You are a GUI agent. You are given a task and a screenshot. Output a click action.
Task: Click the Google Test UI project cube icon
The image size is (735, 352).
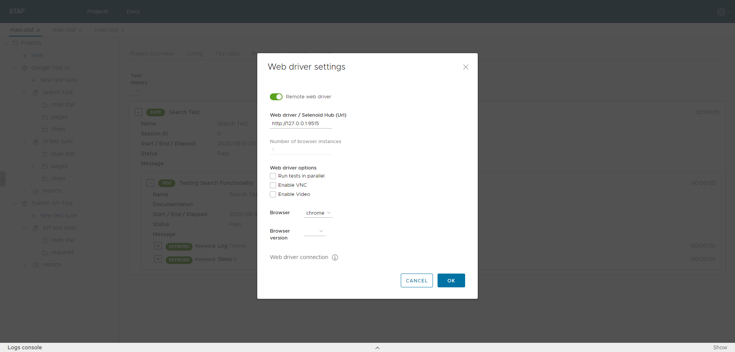coord(24,68)
